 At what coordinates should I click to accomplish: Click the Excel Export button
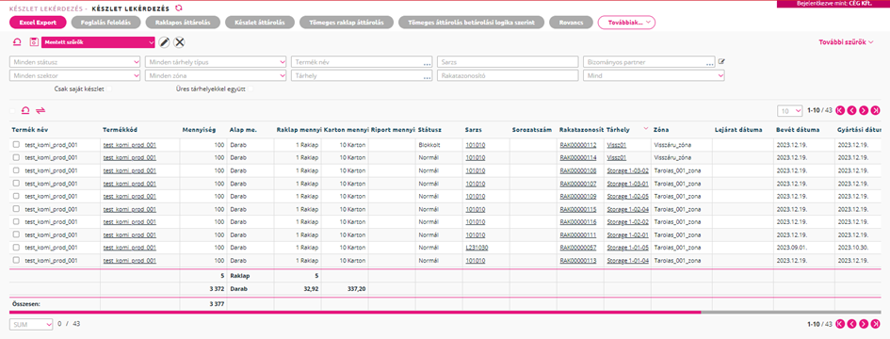point(38,23)
